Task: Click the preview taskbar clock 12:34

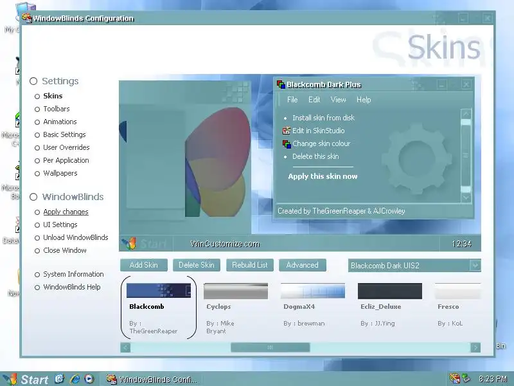Action: 461,244
